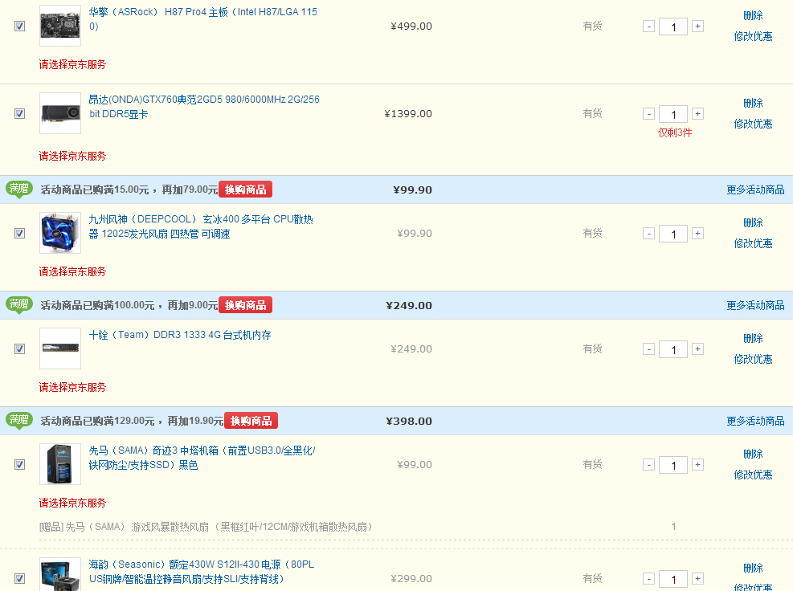The width and height of the screenshot is (793, 591).
Task: Open Seasonic S12II-430 title link
Action: [202, 572]
